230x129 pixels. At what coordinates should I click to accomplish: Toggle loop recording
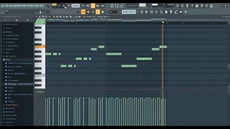pyautogui.click(x=103, y=6)
